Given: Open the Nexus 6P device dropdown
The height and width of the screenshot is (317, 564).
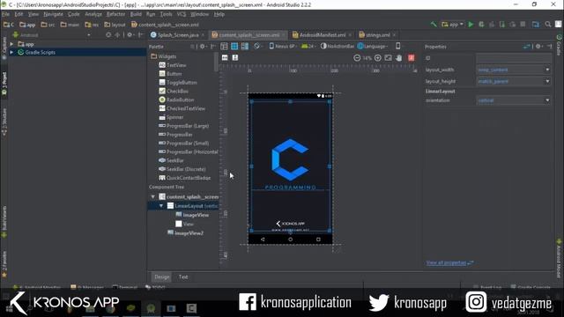Looking at the screenshot, I should (x=282, y=46).
